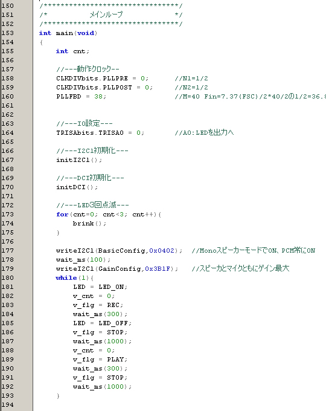Click 'wait_ms(1000);' on line 187
The width and height of the screenshot is (326, 411).
tap(103, 341)
